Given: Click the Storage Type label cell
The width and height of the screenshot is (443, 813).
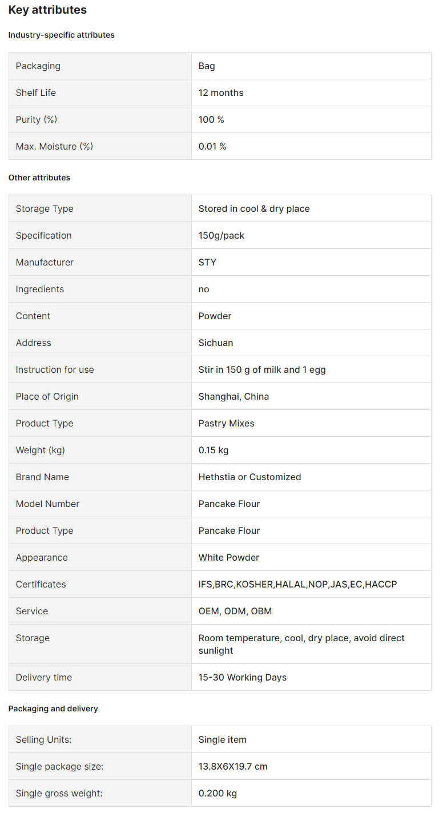Looking at the screenshot, I should [x=100, y=208].
